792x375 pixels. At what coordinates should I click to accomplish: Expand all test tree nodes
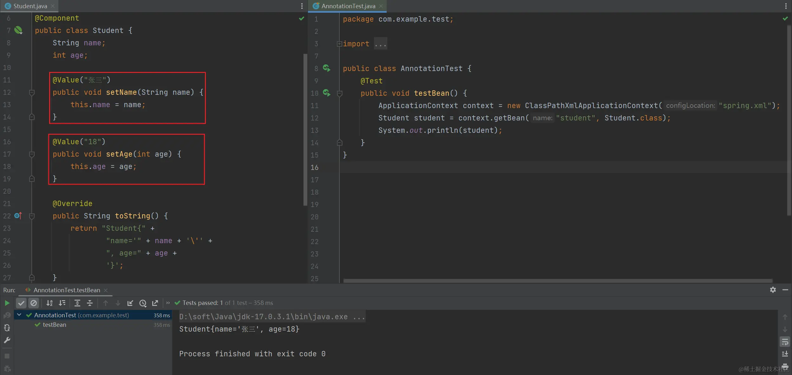coord(77,303)
